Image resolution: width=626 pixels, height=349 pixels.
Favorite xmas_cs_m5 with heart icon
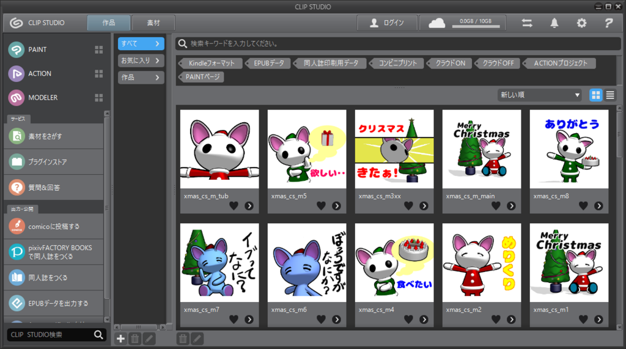(322, 205)
